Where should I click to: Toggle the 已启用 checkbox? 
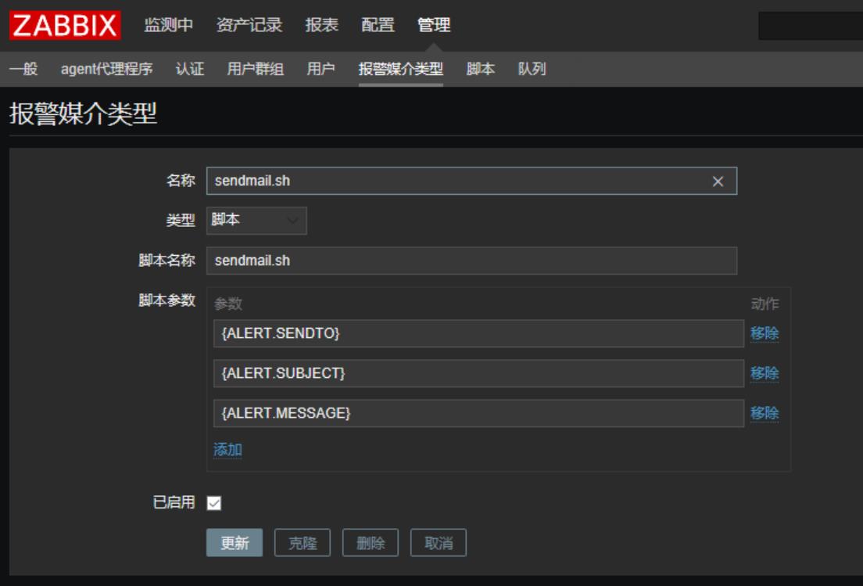pos(214,503)
